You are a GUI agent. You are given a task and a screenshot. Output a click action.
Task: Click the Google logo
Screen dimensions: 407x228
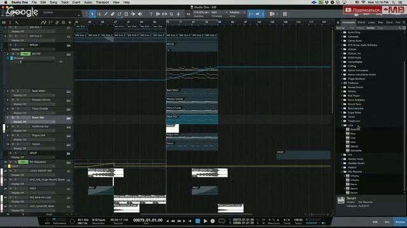click(22, 11)
